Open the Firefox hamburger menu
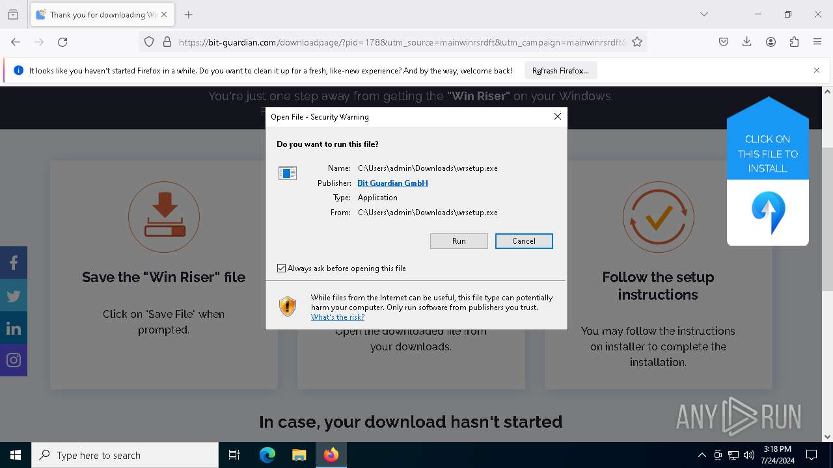This screenshot has width=833, height=468. pyautogui.click(x=817, y=42)
